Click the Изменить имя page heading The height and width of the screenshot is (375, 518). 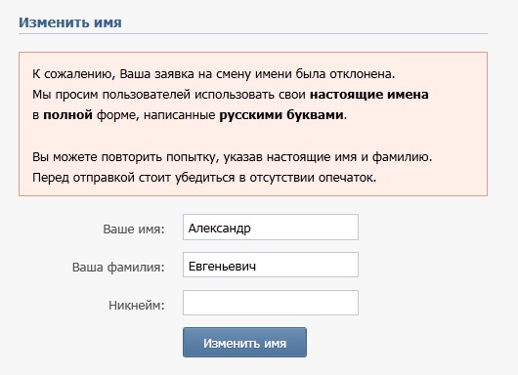coord(70,22)
